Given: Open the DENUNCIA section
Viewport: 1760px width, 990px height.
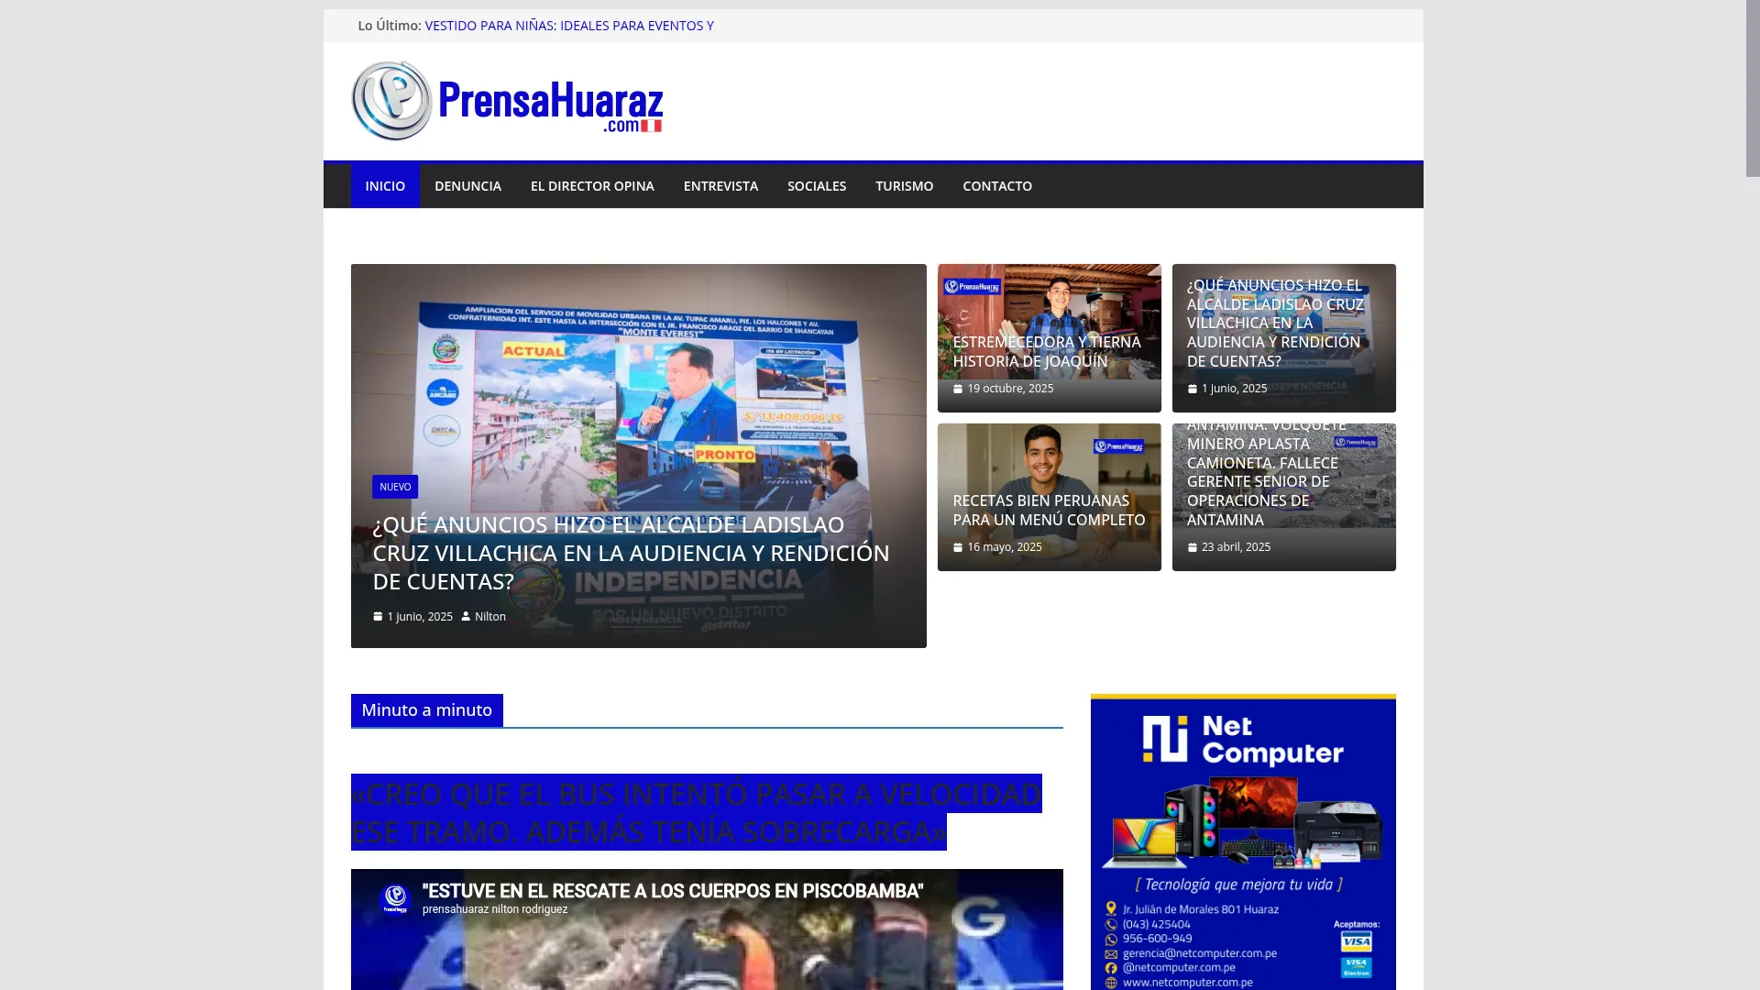Looking at the screenshot, I should pos(467,186).
